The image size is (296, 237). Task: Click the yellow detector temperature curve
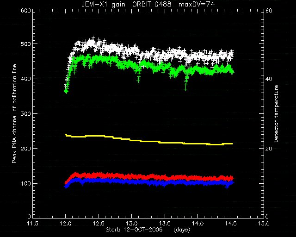[148, 140]
